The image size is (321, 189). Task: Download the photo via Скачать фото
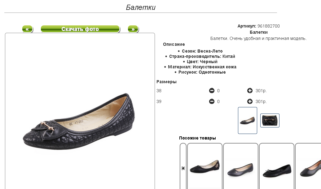(x=80, y=29)
